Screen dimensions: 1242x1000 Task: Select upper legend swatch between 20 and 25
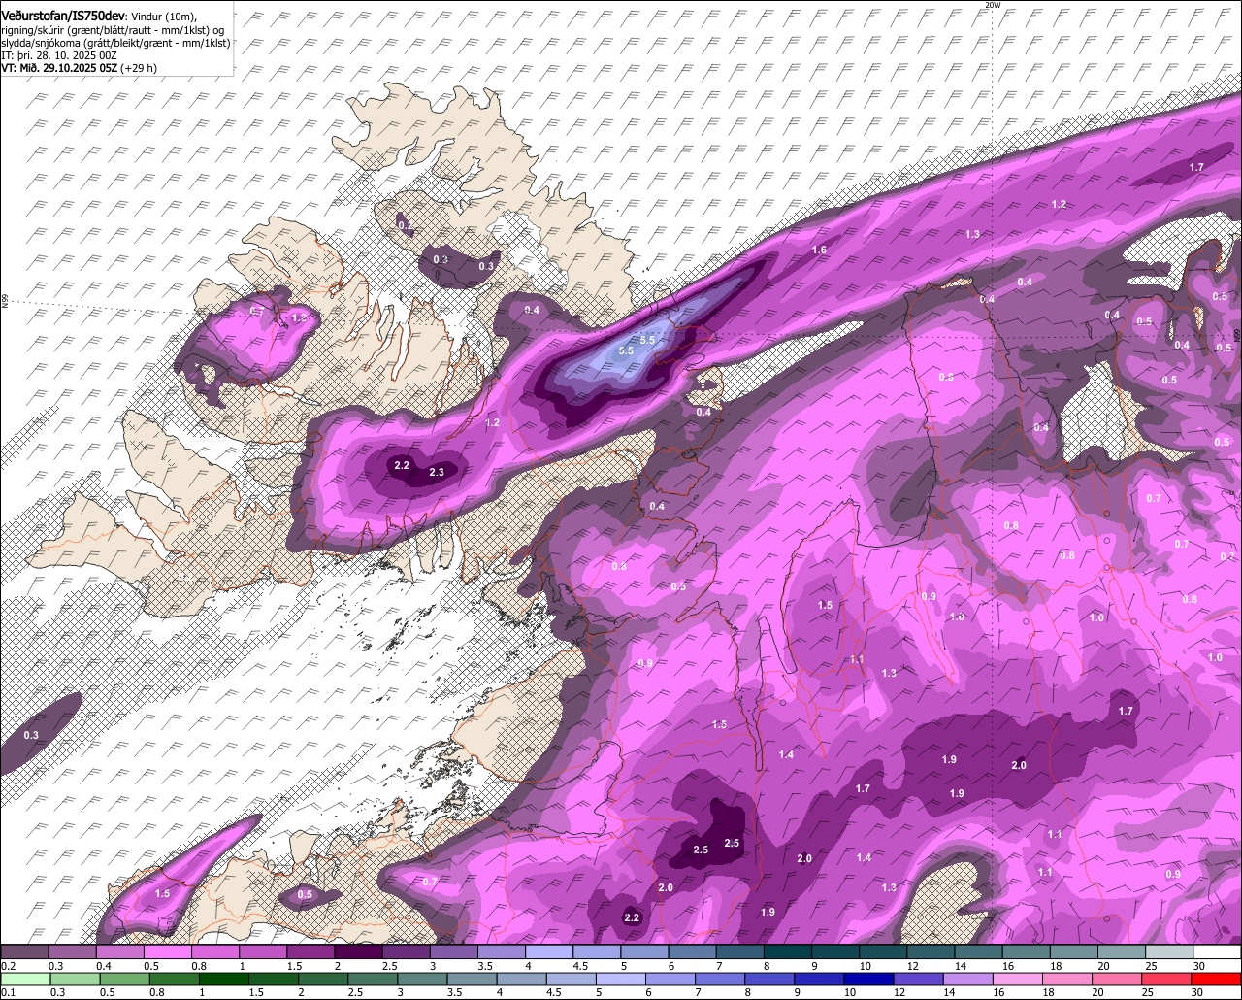coord(1122,951)
